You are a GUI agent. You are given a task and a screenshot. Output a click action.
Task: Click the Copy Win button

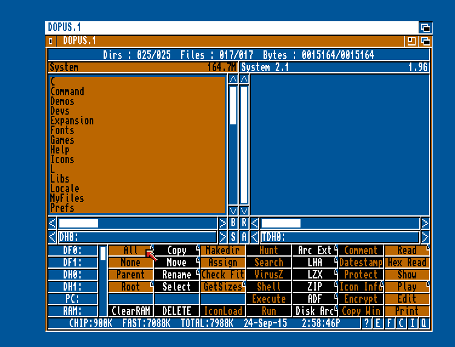[361, 311]
